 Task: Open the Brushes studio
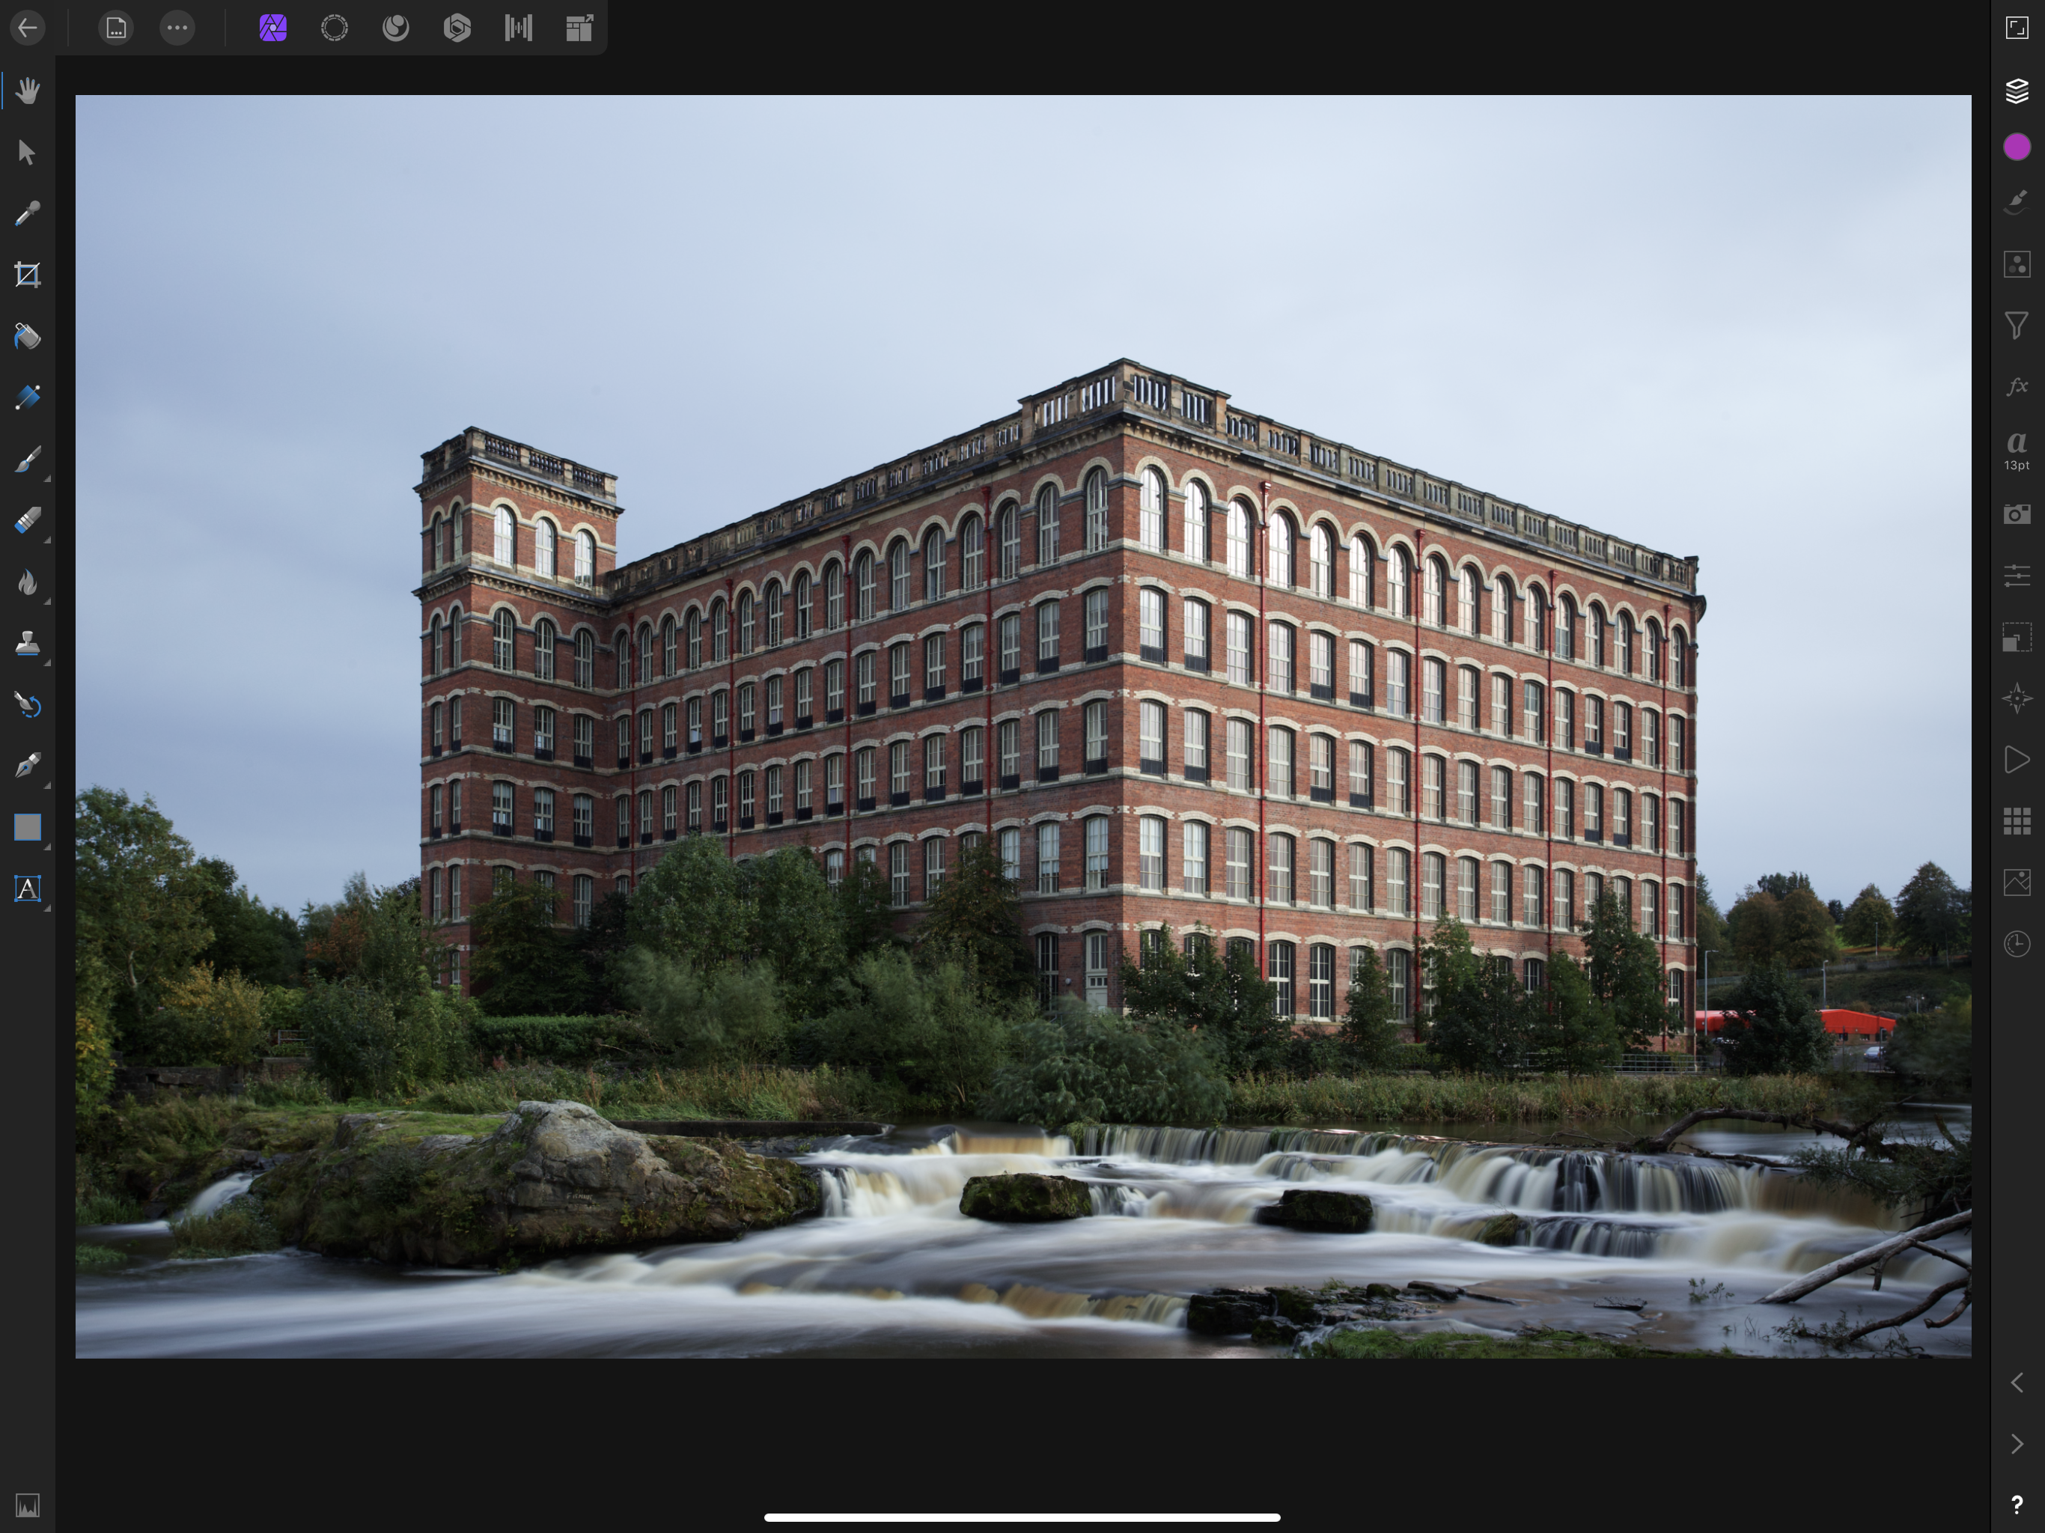click(x=2017, y=203)
